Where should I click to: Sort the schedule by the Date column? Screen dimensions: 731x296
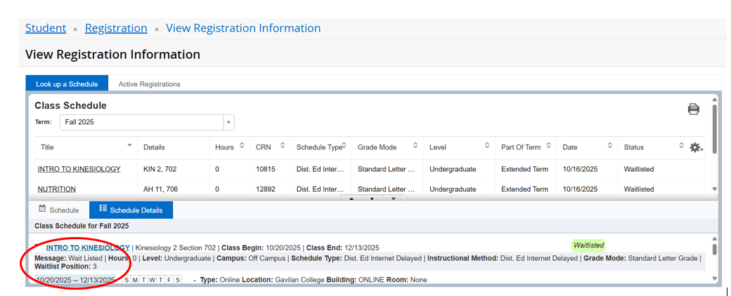(609, 146)
